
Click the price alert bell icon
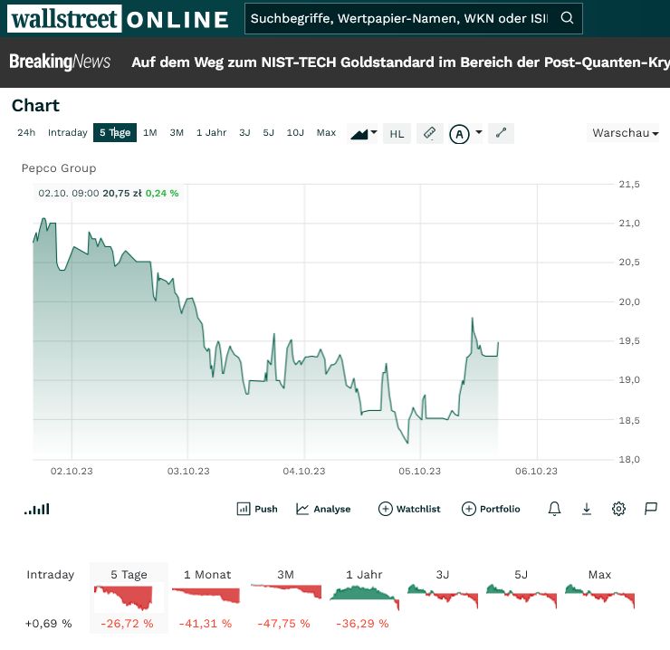pos(555,509)
